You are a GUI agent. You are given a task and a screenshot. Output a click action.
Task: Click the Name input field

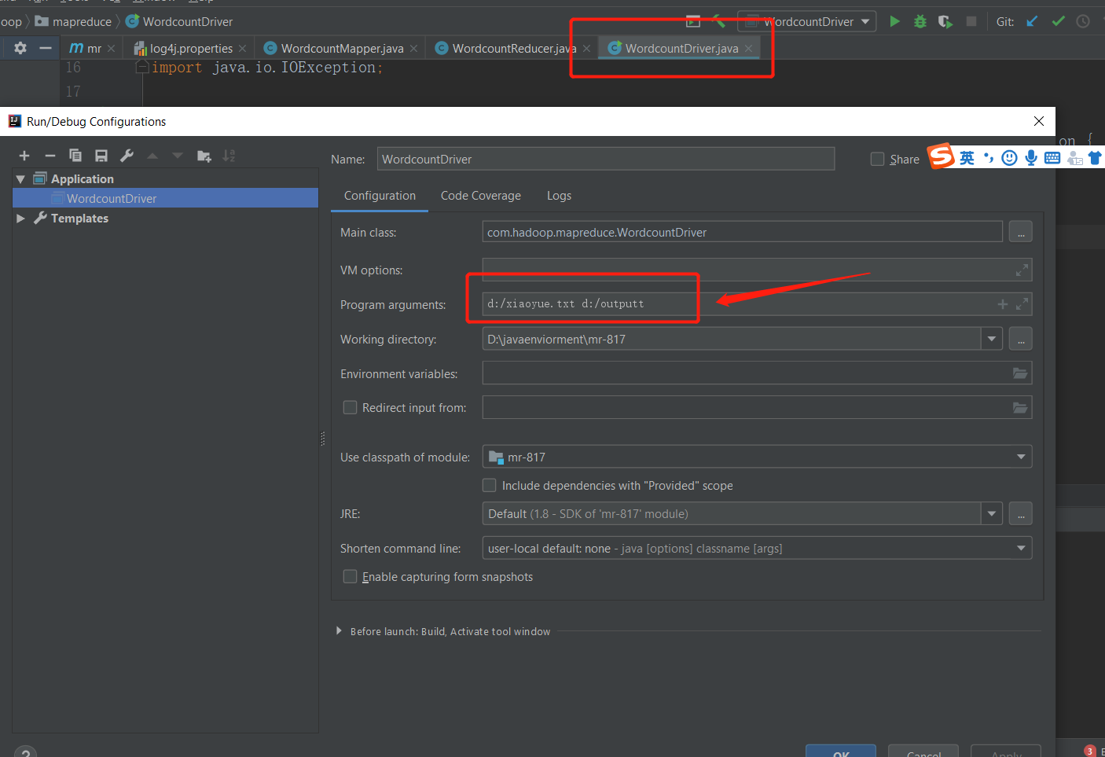click(605, 159)
